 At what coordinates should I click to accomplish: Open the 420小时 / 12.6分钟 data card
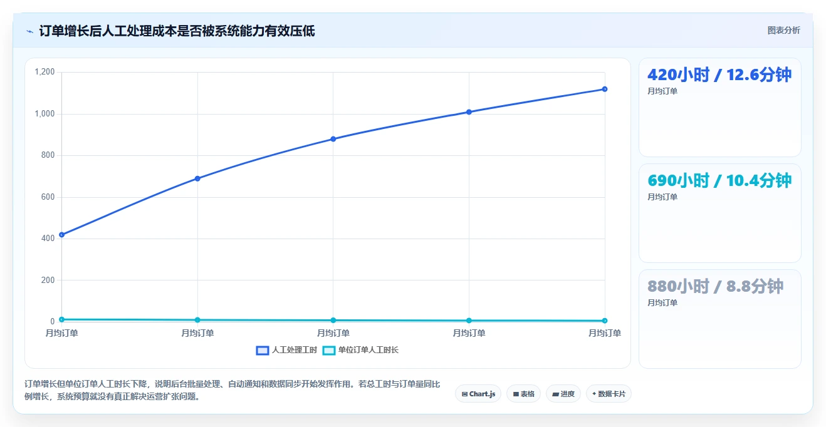coord(719,107)
